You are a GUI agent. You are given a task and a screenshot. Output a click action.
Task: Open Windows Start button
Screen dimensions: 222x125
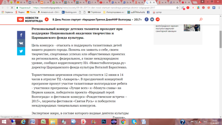[x=4, y=122]
